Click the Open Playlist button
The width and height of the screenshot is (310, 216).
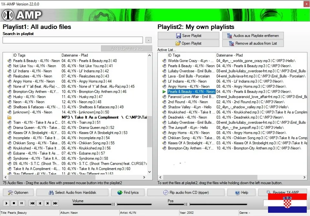coord(188,43)
